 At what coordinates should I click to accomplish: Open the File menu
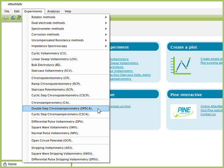[x=7, y=11]
